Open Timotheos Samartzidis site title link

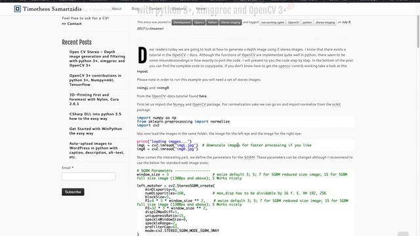pyautogui.click(x=52, y=9)
